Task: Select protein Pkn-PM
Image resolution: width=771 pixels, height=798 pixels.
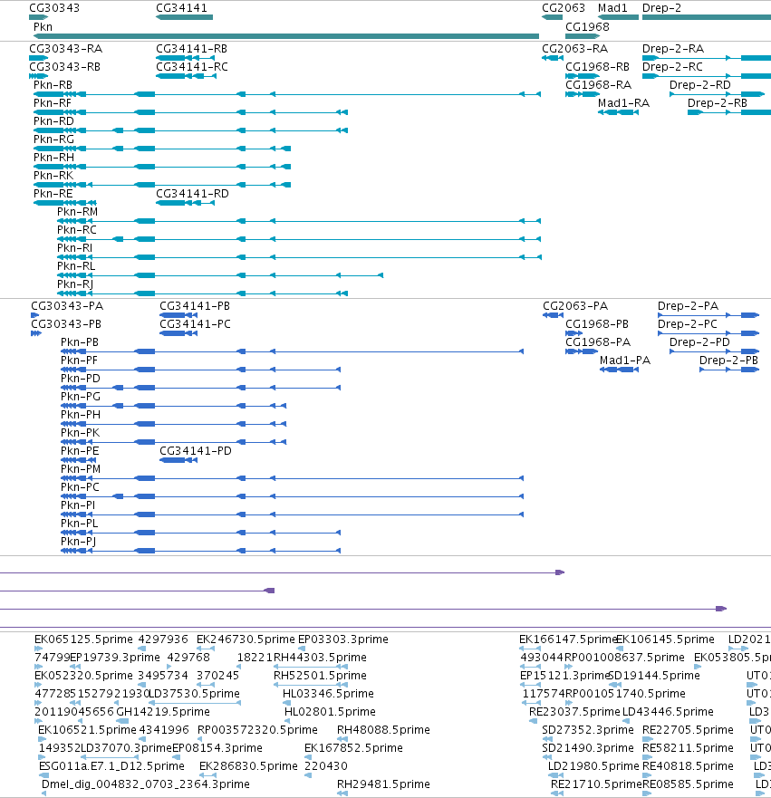Action: (292, 478)
